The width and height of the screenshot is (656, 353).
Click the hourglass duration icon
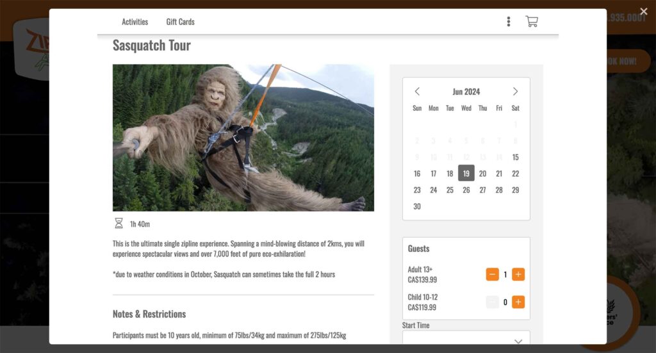(119, 224)
